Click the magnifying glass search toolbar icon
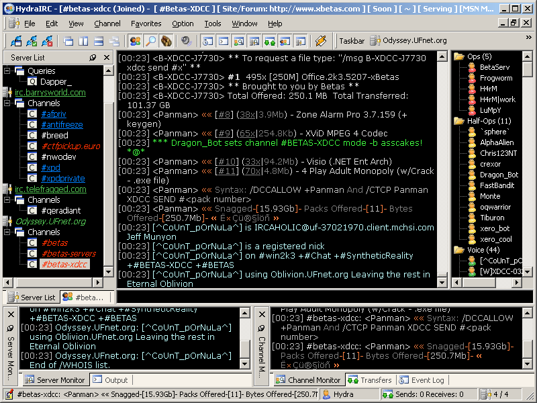 click(x=150, y=41)
